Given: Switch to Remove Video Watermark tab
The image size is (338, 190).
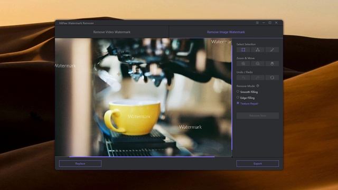Looking at the screenshot, I should [x=111, y=32].
